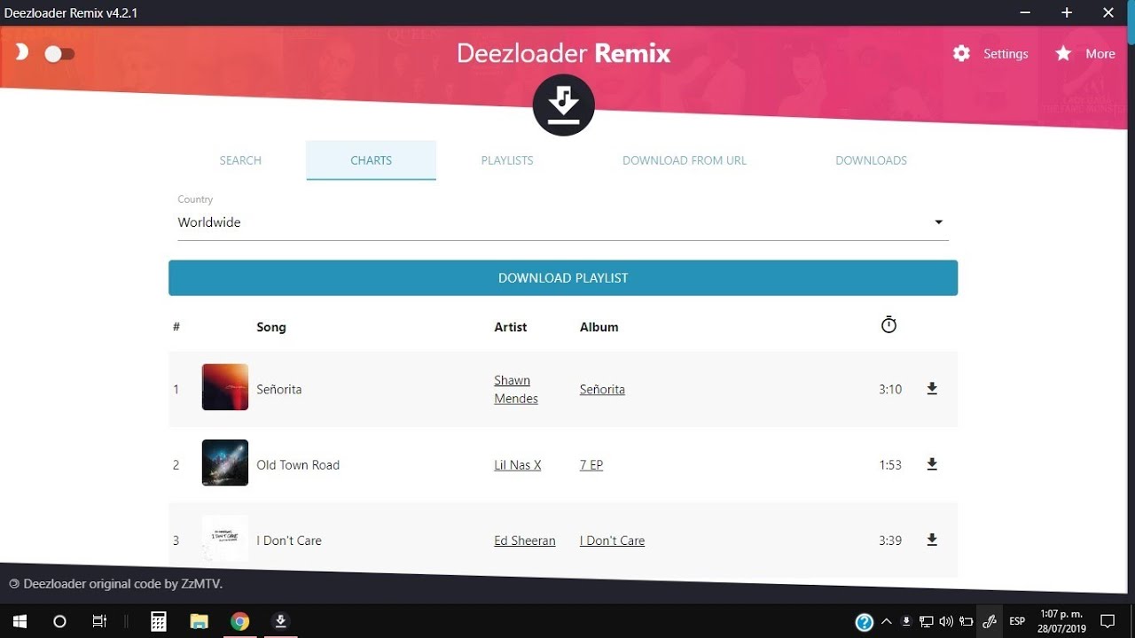This screenshot has width=1135, height=638.
Task: Click the I Don't Care cover thumbnail
Action: click(225, 538)
